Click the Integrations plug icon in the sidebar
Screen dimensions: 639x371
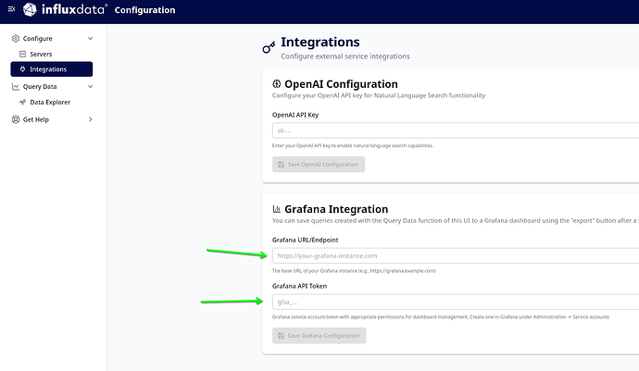(22, 69)
